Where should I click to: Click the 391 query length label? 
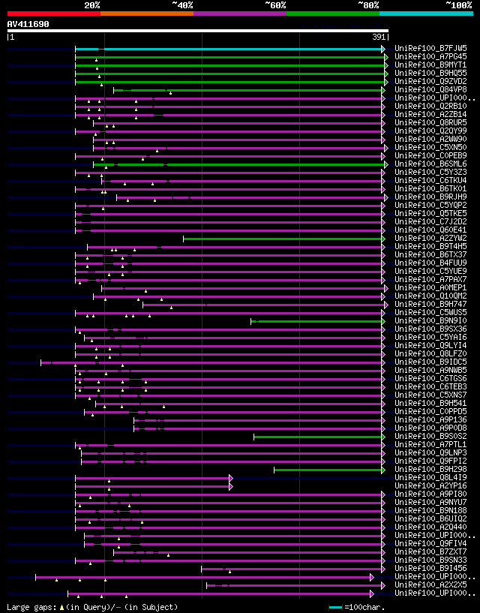pyautogui.click(x=379, y=38)
